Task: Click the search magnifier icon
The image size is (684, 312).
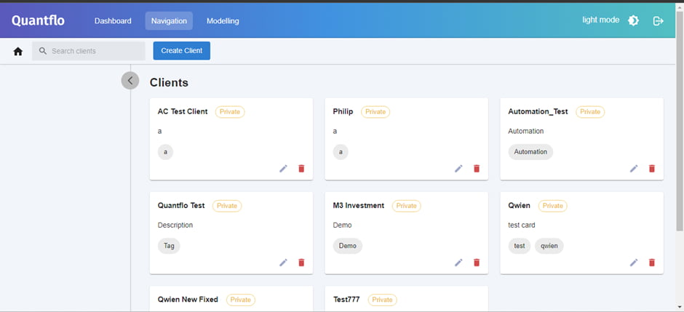Action: tap(43, 51)
